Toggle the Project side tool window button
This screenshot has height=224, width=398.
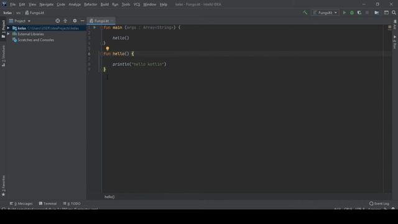pyautogui.click(x=3, y=29)
